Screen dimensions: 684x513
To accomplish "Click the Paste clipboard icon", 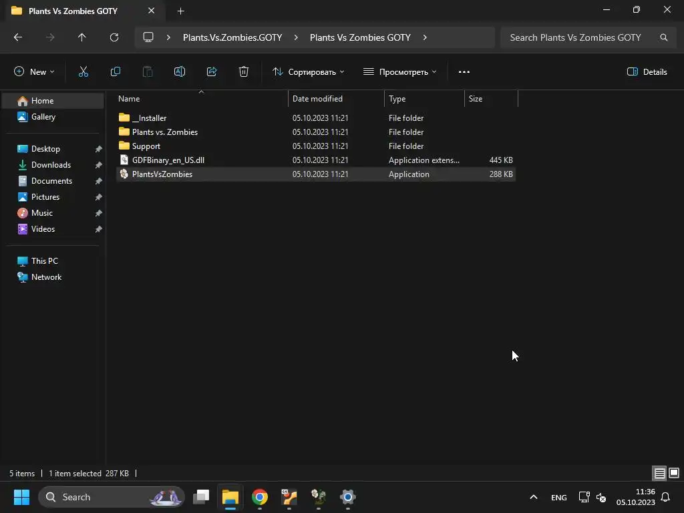I will click(148, 71).
